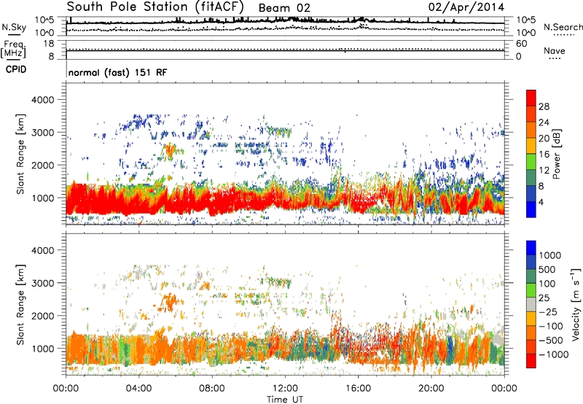Click the '20:00' time axis label
Screen dimensions: 583x404
[x=431, y=389]
